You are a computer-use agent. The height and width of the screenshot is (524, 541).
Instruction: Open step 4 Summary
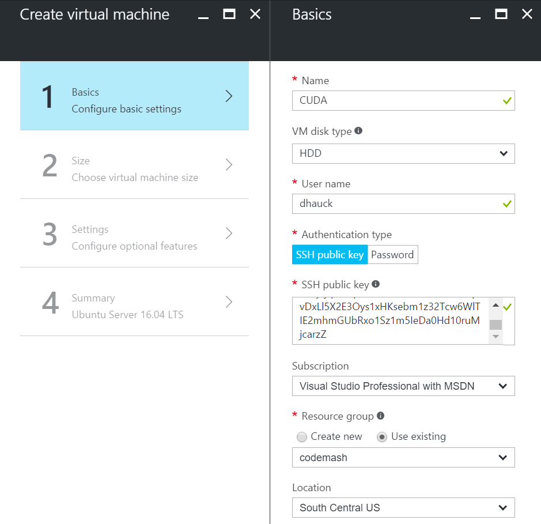click(x=135, y=302)
